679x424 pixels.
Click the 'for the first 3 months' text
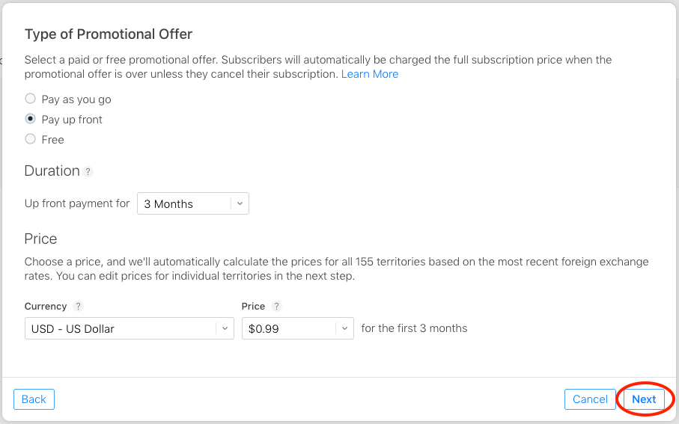coord(414,328)
